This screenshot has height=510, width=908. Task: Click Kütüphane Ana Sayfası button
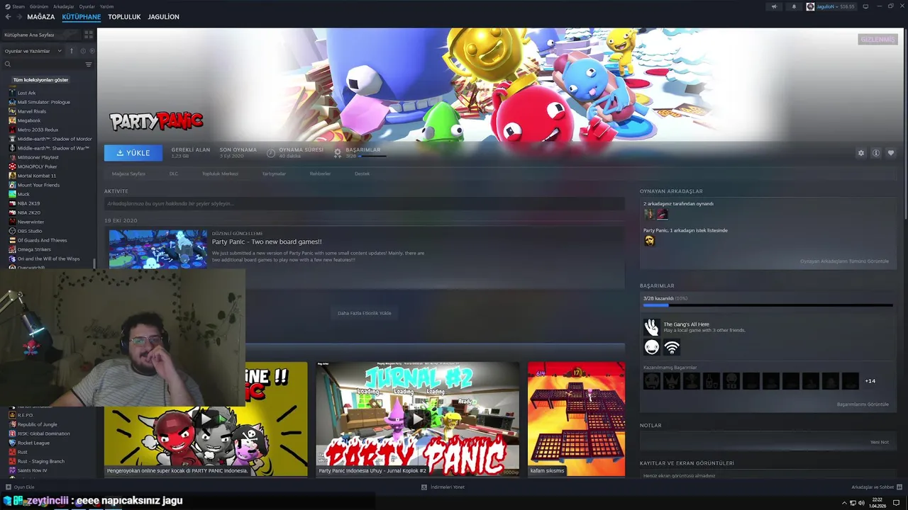[40, 34]
